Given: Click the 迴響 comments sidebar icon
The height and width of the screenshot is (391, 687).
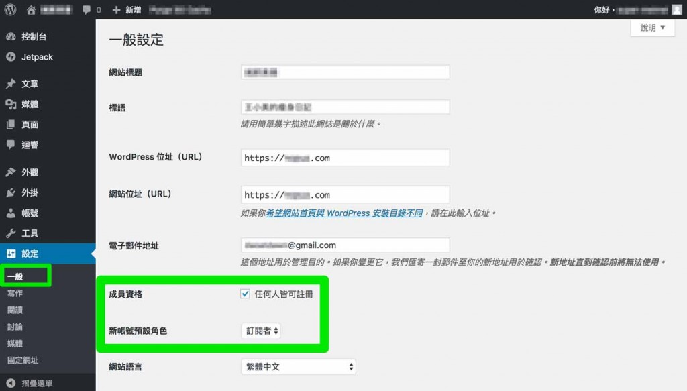Looking at the screenshot, I should point(11,145).
